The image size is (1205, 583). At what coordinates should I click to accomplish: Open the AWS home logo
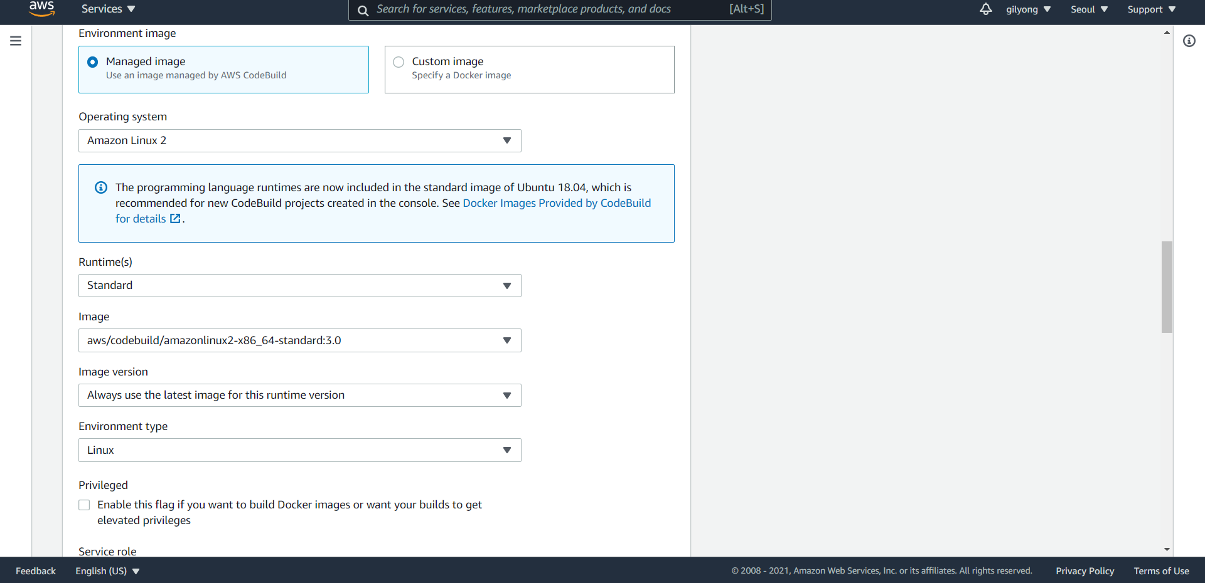point(41,8)
